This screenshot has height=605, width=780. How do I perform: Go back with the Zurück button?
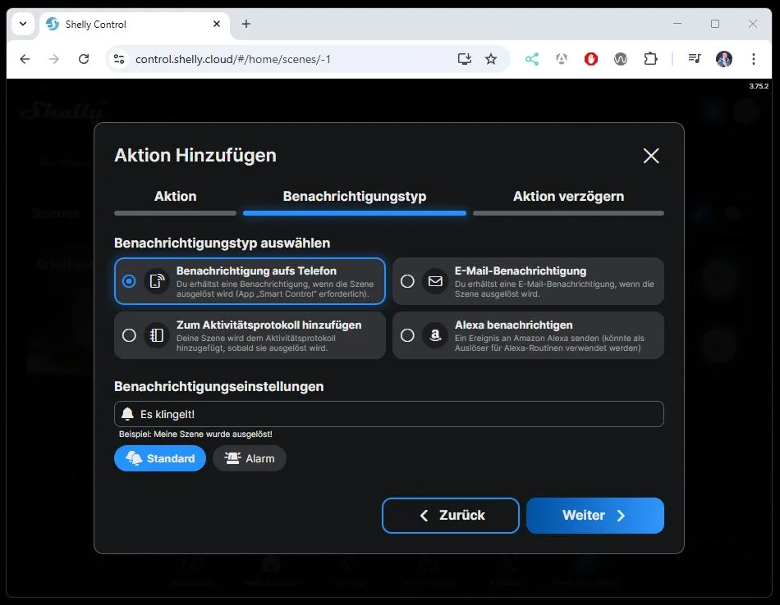point(451,516)
